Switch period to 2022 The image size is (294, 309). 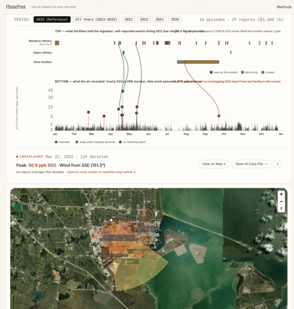pos(144,19)
